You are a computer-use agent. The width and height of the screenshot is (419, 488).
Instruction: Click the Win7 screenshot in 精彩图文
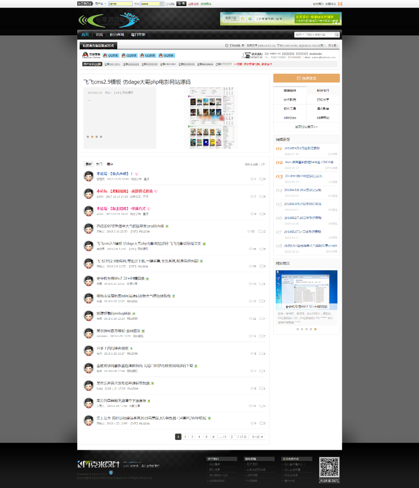click(x=306, y=290)
